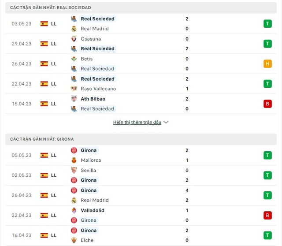Click the Mallorca club crest icon
Viewport: 282px width, 246px height.
(x=74, y=160)
